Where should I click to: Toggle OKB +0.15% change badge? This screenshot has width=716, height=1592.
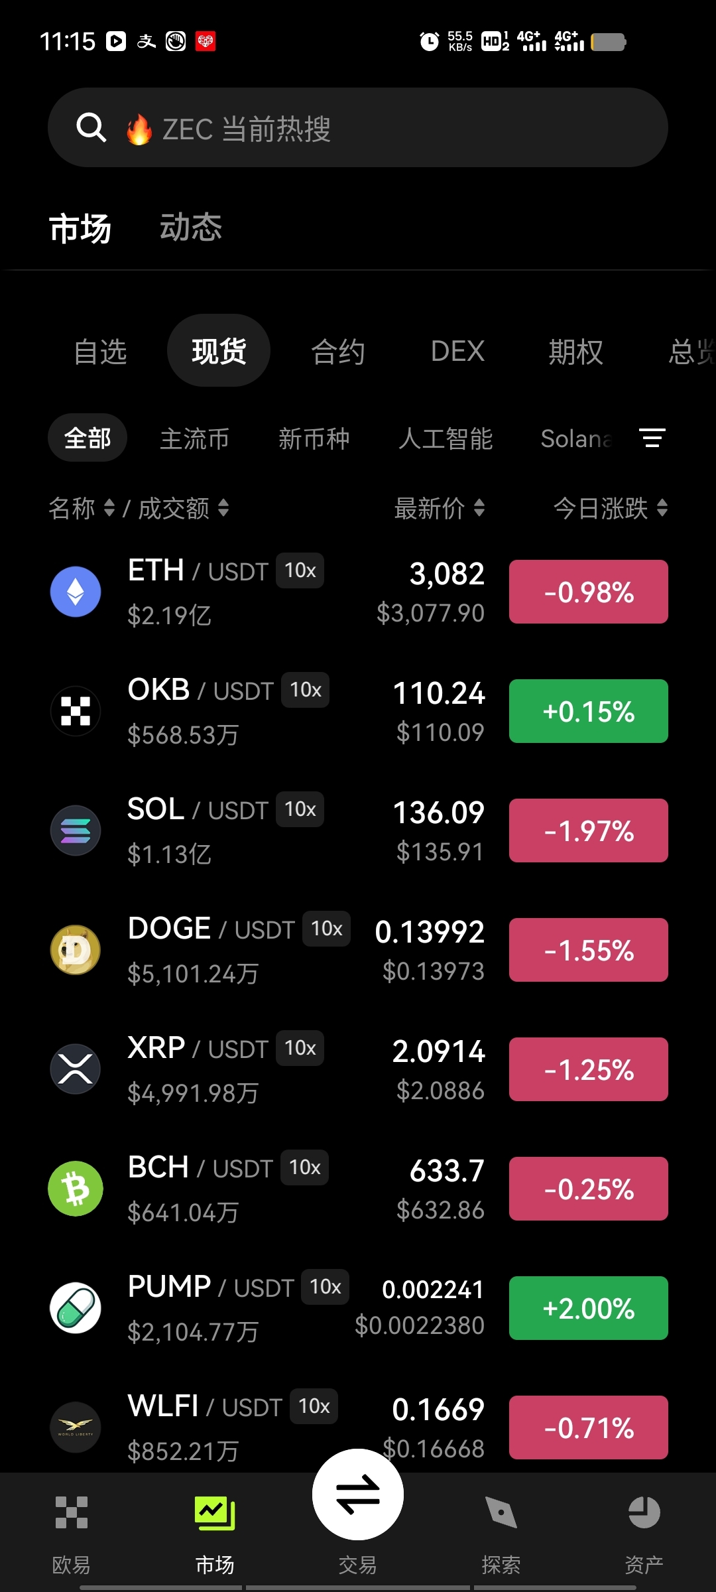(589, 711)
